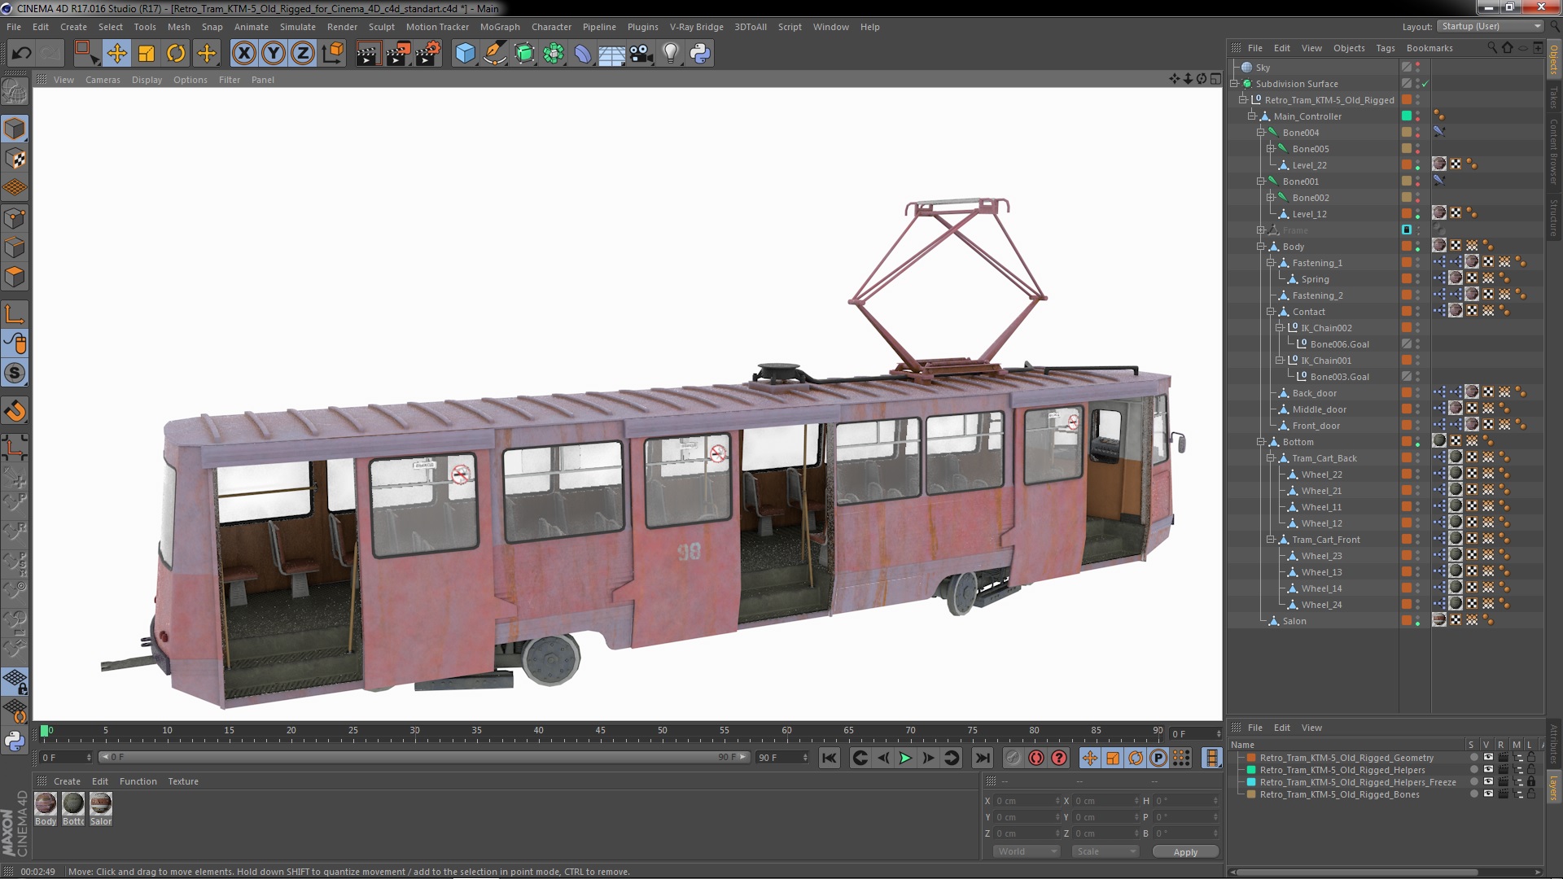Open material manager Create menu
The height and width of the screenshot is (879, 1563).
67,781
